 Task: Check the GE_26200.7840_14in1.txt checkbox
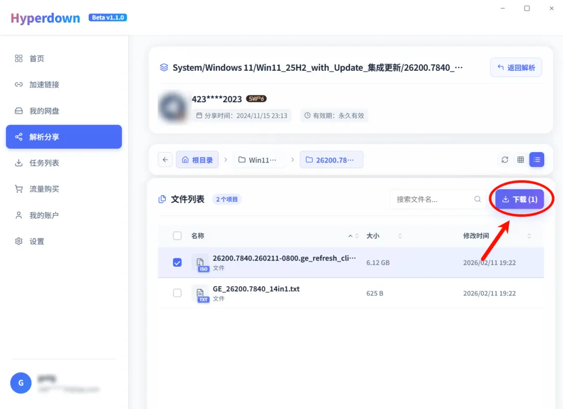coord(177,293)
